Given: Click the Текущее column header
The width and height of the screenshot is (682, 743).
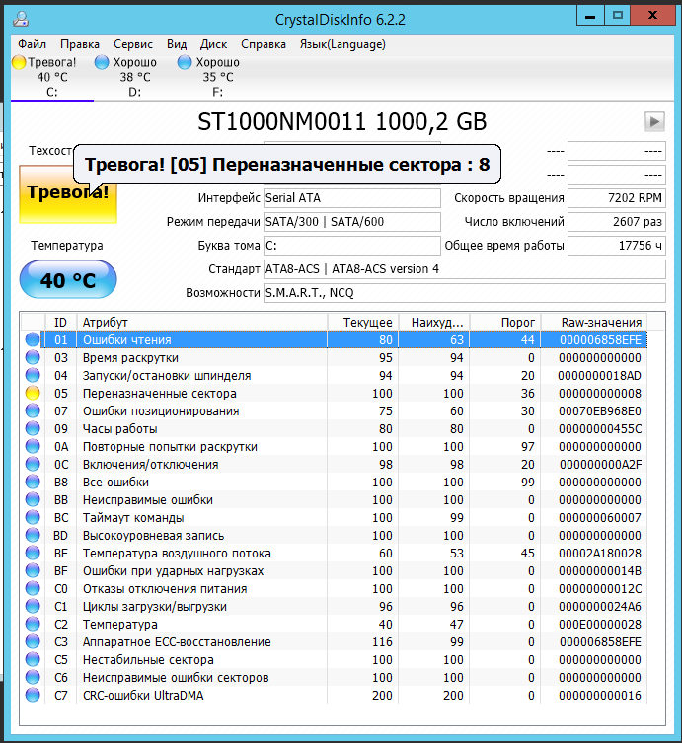Looking at the screenshot, I should [x=363, y=323].
